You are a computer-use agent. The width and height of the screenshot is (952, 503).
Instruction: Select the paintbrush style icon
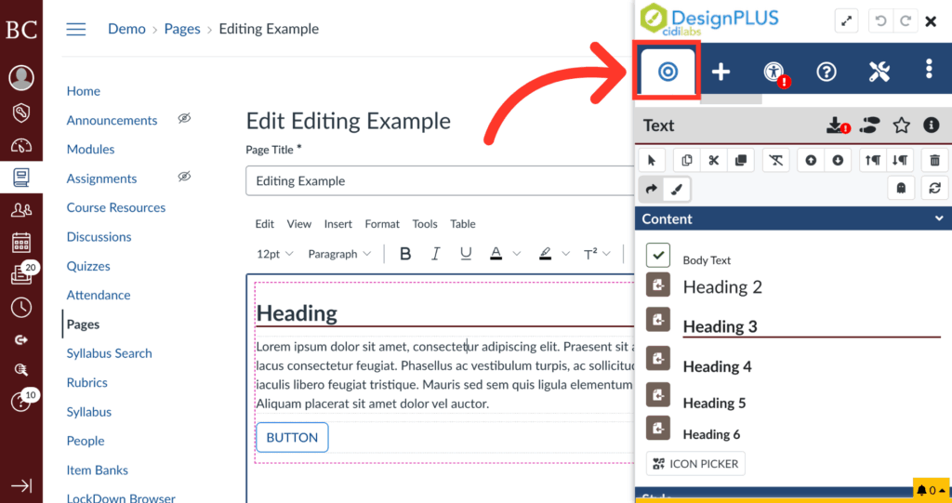point(677,189)
